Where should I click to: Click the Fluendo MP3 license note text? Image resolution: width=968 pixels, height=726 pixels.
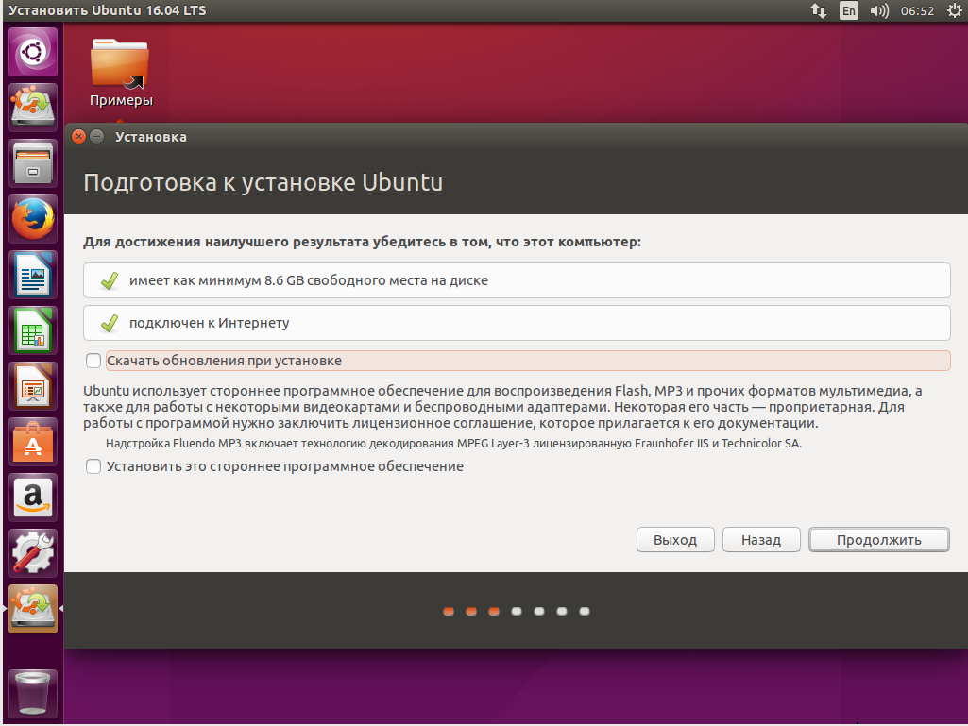tap(453, 444)
